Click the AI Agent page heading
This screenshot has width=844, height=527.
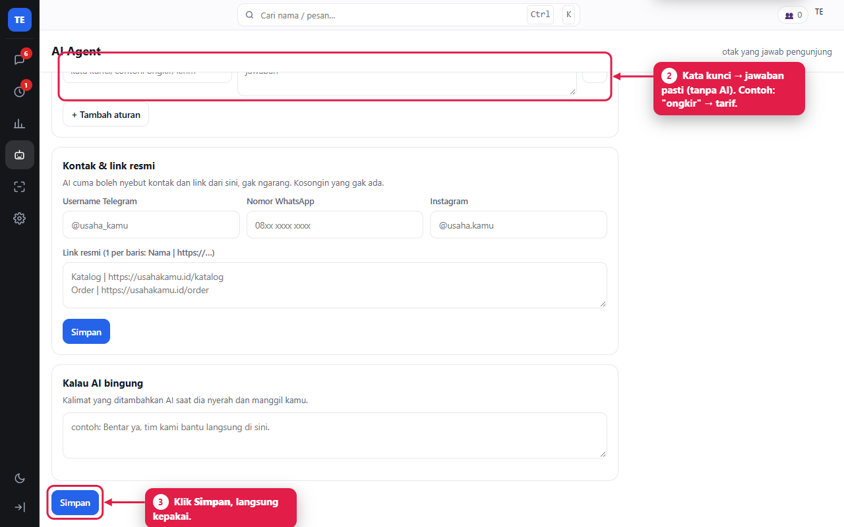pyautogui.click(x=76, y=51)
